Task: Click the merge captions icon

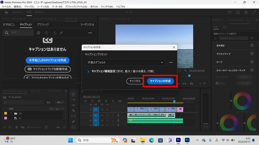Action: (x=54, y=33)
